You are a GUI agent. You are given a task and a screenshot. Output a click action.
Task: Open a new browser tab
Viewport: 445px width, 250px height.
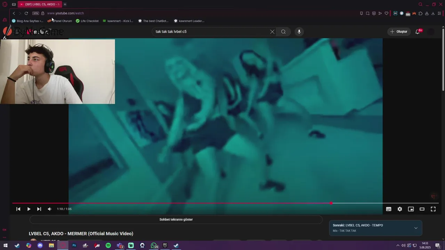[65, 4]
